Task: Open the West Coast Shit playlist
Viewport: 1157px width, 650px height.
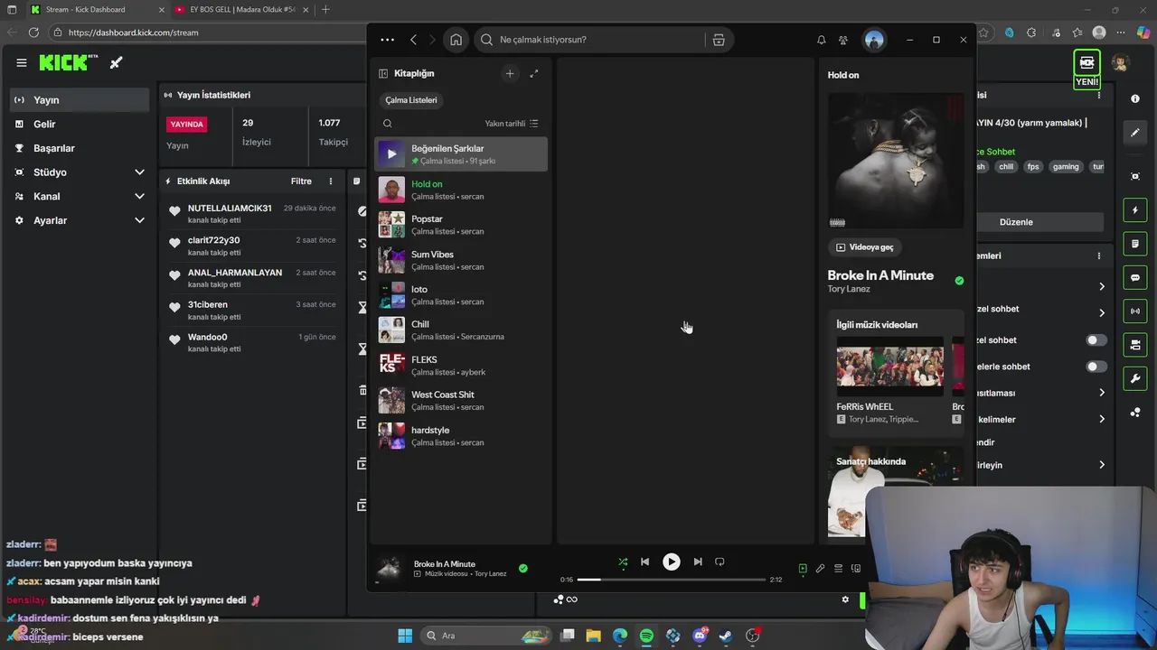Action: click(461, 401)
